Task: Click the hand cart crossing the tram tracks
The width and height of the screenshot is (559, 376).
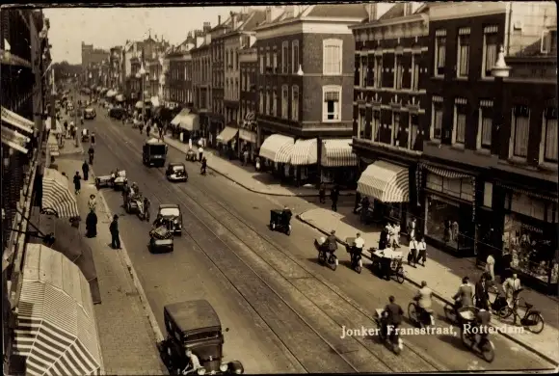Action: tap(280, 221)
